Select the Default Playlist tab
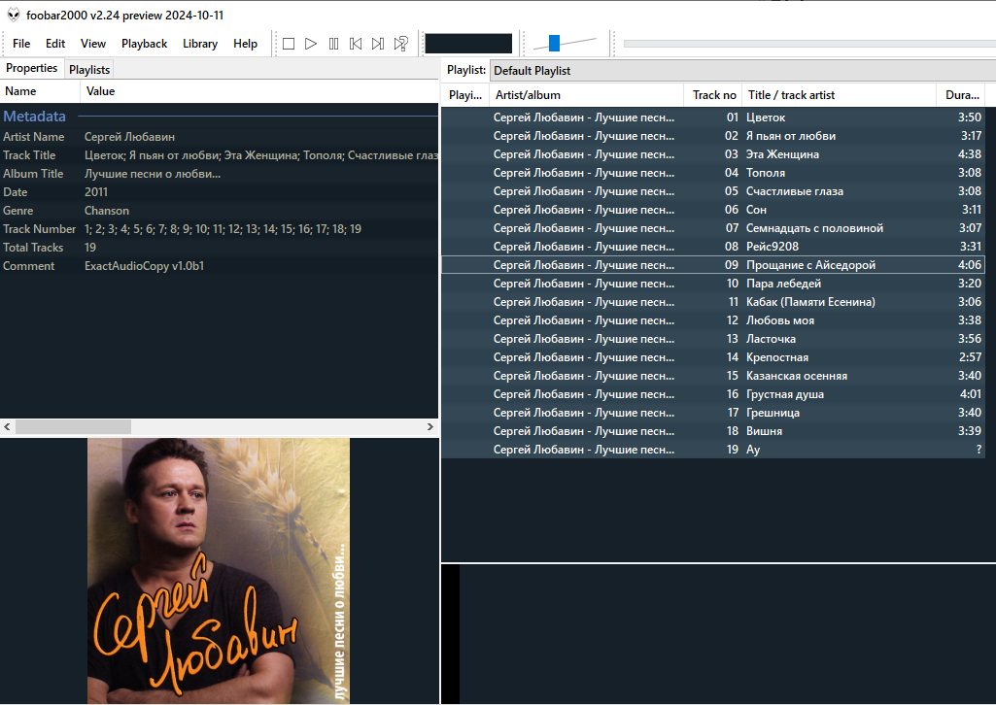The image size is (996, 705). pyautogui.click(x=532, y=71)
